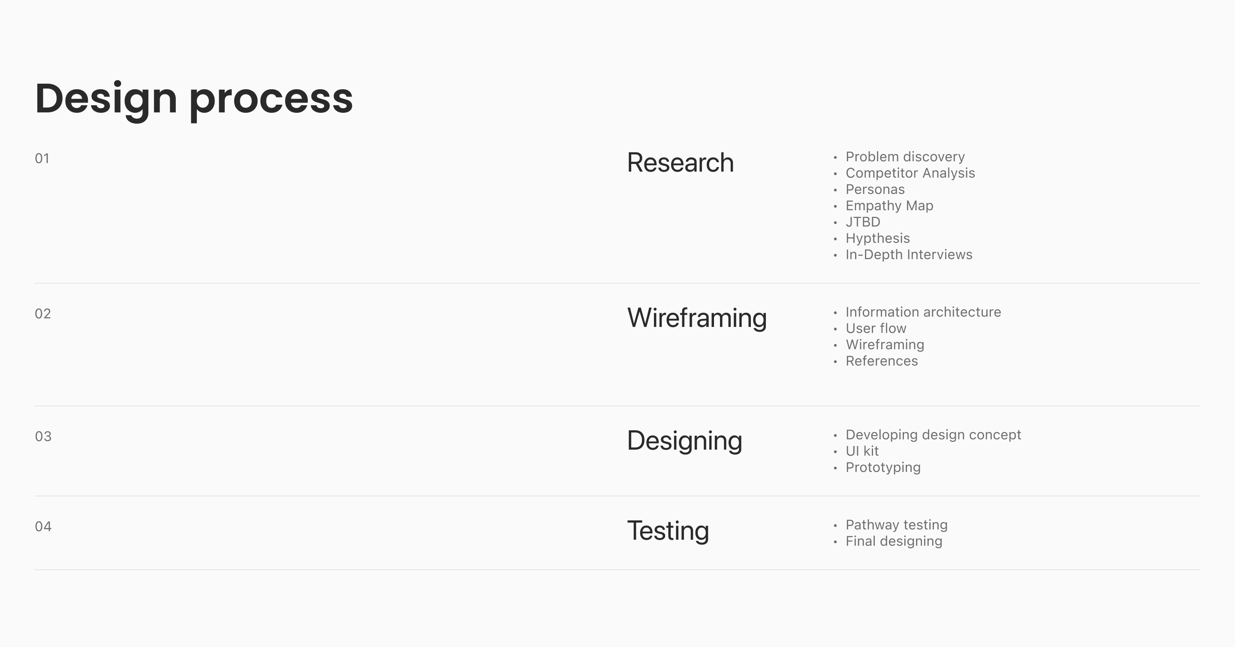Select the Information architecture item

click(x=923, y=312)
